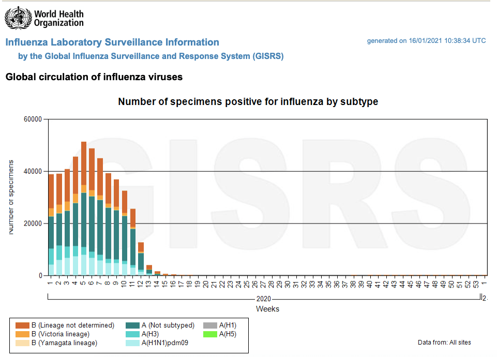This screenshot has width=497, height=357.
Task: Click the B (Victoria lineage) legend swatch
Action: (22, 334)
